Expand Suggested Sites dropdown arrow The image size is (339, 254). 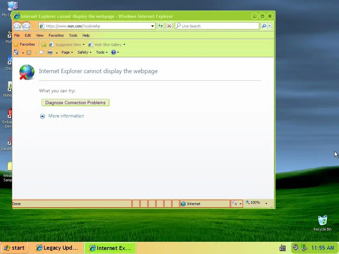(83, 45)
